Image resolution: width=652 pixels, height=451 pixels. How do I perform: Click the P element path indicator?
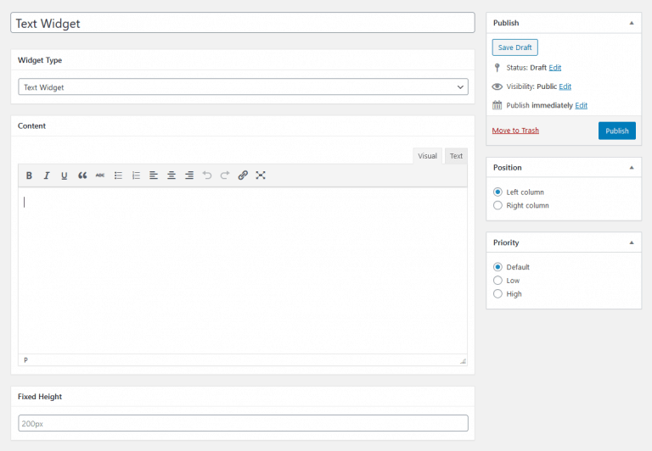25,360
